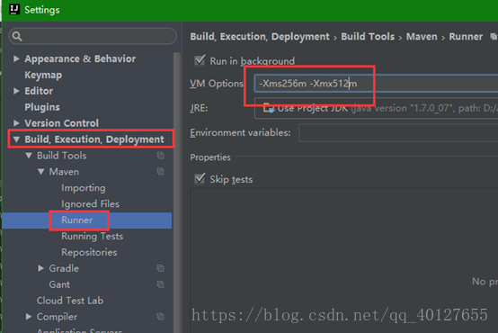Select Gant settings page

click(59, 284)
